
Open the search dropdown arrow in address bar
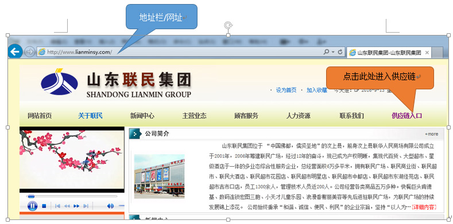point(333,52)
